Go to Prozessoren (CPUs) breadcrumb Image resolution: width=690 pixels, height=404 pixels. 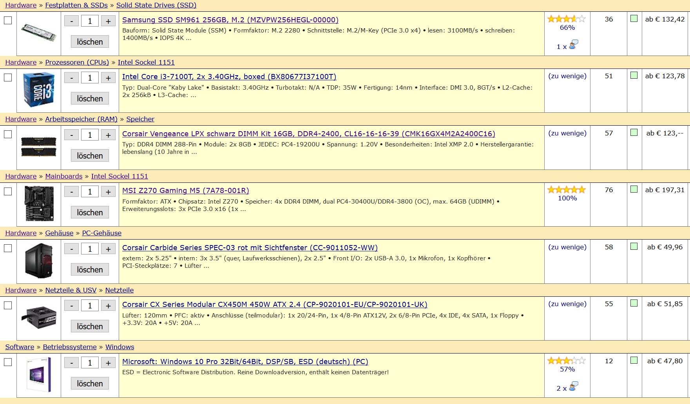point(77,62)
